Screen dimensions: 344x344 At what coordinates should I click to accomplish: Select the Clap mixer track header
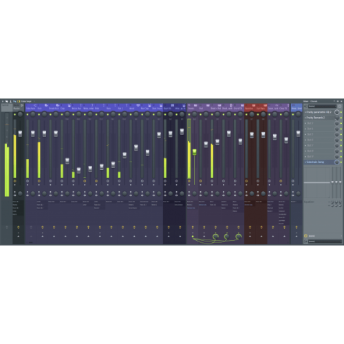click(x=65, y=108)
